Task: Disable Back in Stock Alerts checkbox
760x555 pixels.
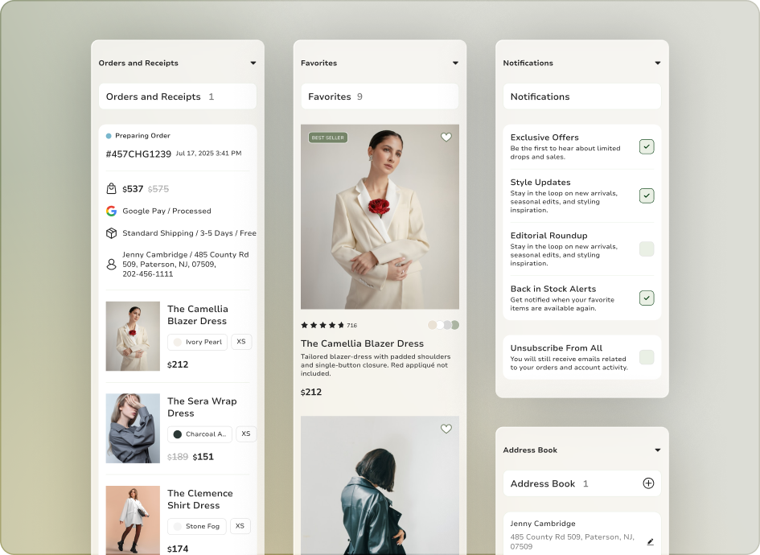Action: (647, 298)
